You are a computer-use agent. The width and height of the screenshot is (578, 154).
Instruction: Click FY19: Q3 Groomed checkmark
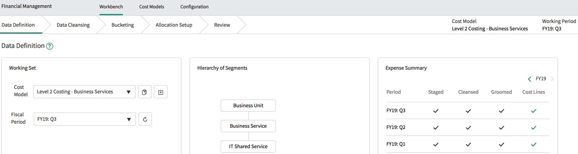tap(501, 111)
